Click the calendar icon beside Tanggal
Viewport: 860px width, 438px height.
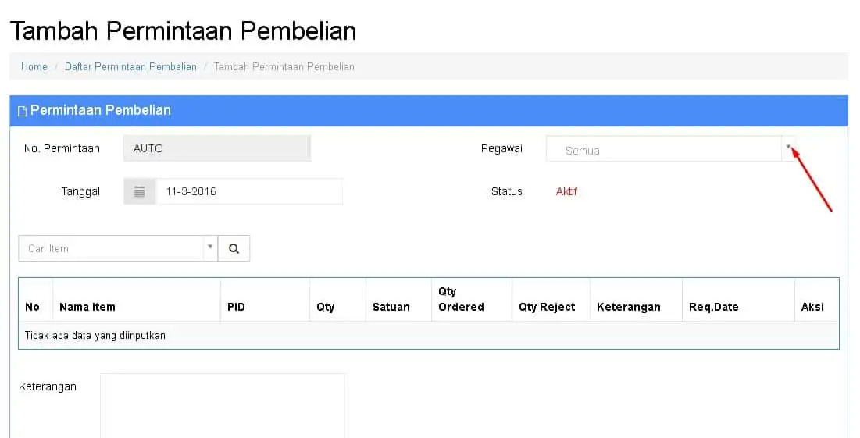[139, 191]
